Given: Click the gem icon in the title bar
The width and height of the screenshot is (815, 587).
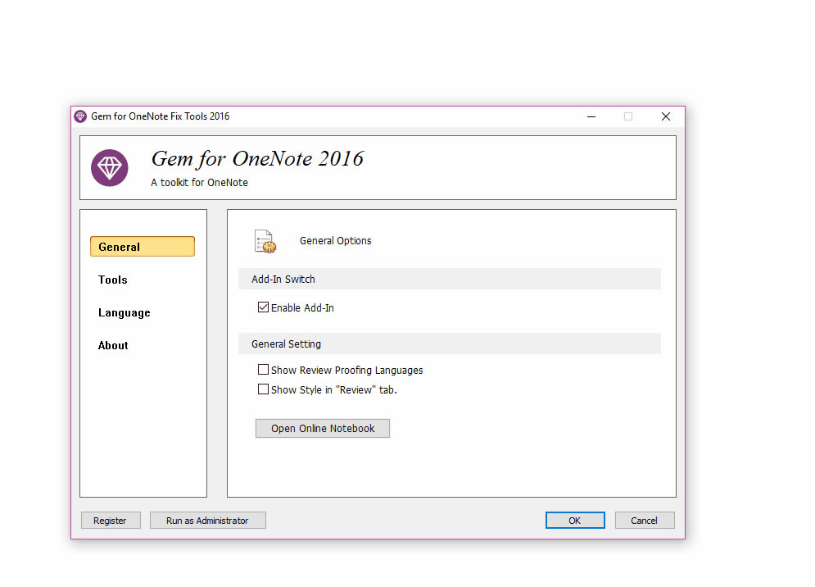Looking at the screenshot, I should point(80,116).
